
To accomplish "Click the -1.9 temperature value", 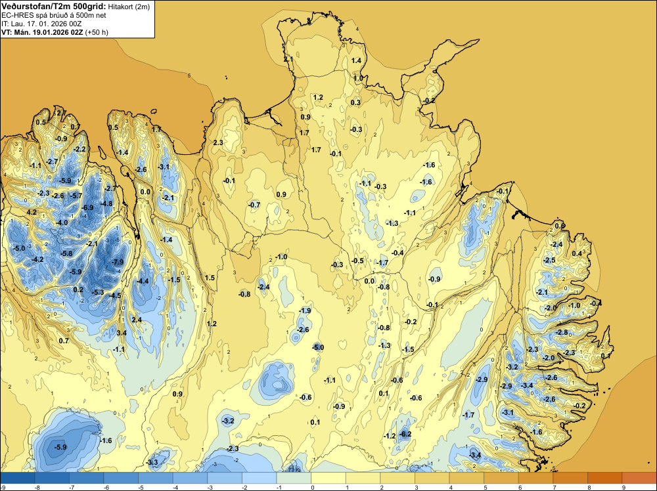I will point(305,310).
